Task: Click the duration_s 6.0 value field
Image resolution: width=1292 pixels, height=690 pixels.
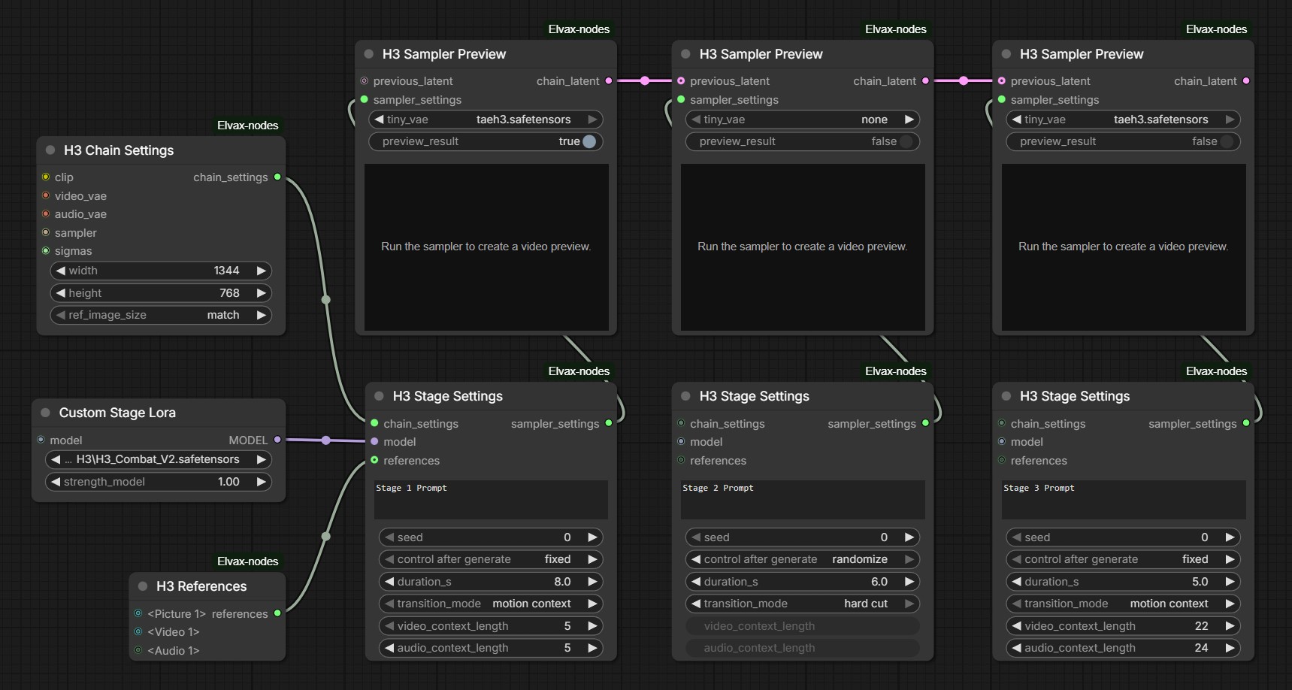Action: pos(803,582)
